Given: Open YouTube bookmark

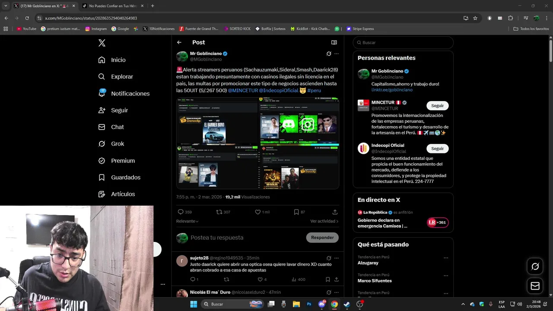Looking at the screenshot, I should pyautogui.click(x=26, y=29).
